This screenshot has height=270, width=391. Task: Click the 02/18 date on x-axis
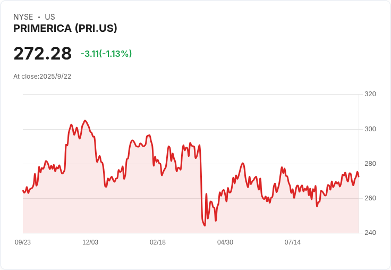158,242
